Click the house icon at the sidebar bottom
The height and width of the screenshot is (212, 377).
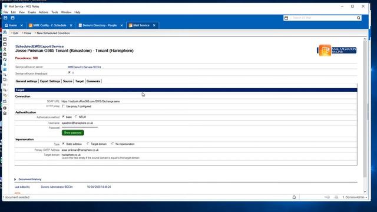click(5, 113)
